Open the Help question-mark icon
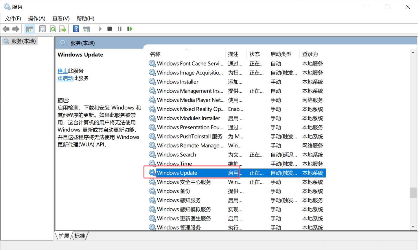Viewport: 418px width, 250px height. (76, 29)
